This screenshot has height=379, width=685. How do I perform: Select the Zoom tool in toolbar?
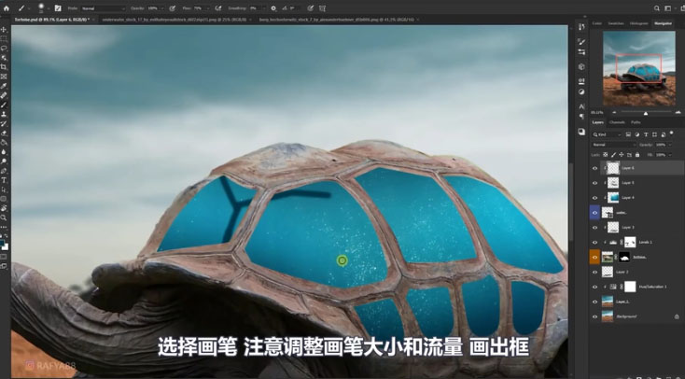pyautogui.click(x=5, y=217)
